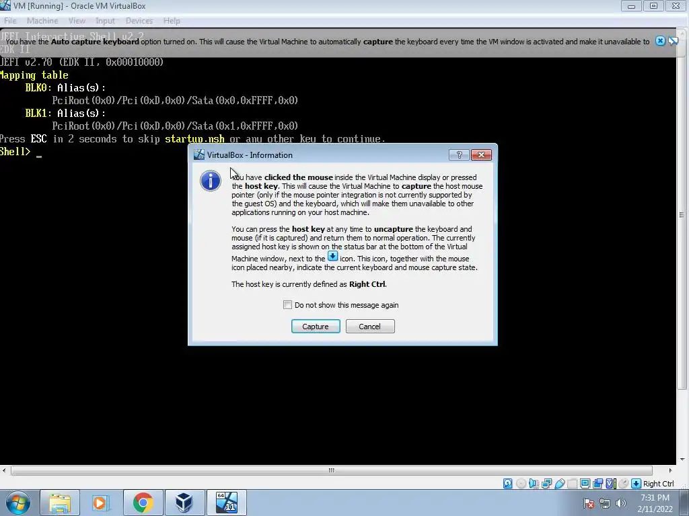The image size is (689, 516).
Task: Open the File menu
Action: tap(10, 21)
